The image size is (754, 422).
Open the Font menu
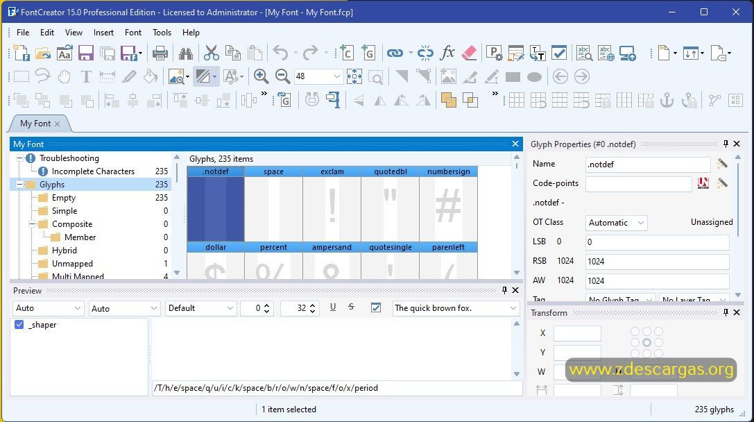click(x=132, y=32)
